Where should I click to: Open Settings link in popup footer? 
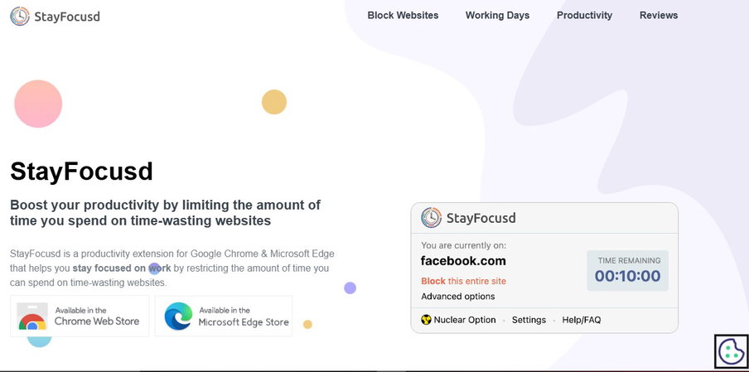529,320
